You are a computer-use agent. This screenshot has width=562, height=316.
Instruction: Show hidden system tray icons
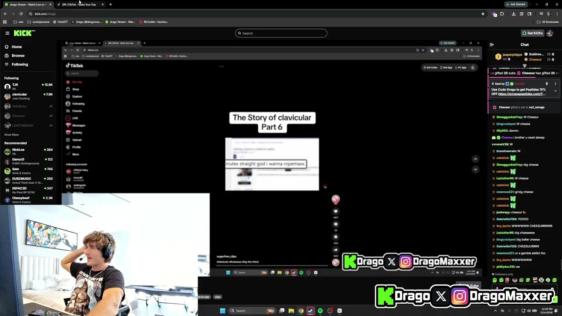point(496,311)
